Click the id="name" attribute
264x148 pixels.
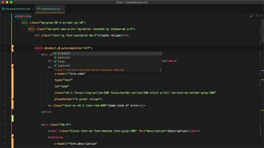pyautogui.click(x=62, y=86)
